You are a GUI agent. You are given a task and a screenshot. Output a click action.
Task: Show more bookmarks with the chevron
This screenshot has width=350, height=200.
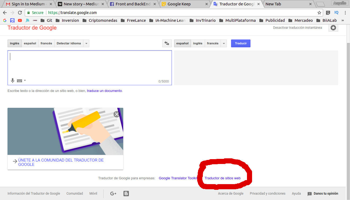[x=343, y=20]
